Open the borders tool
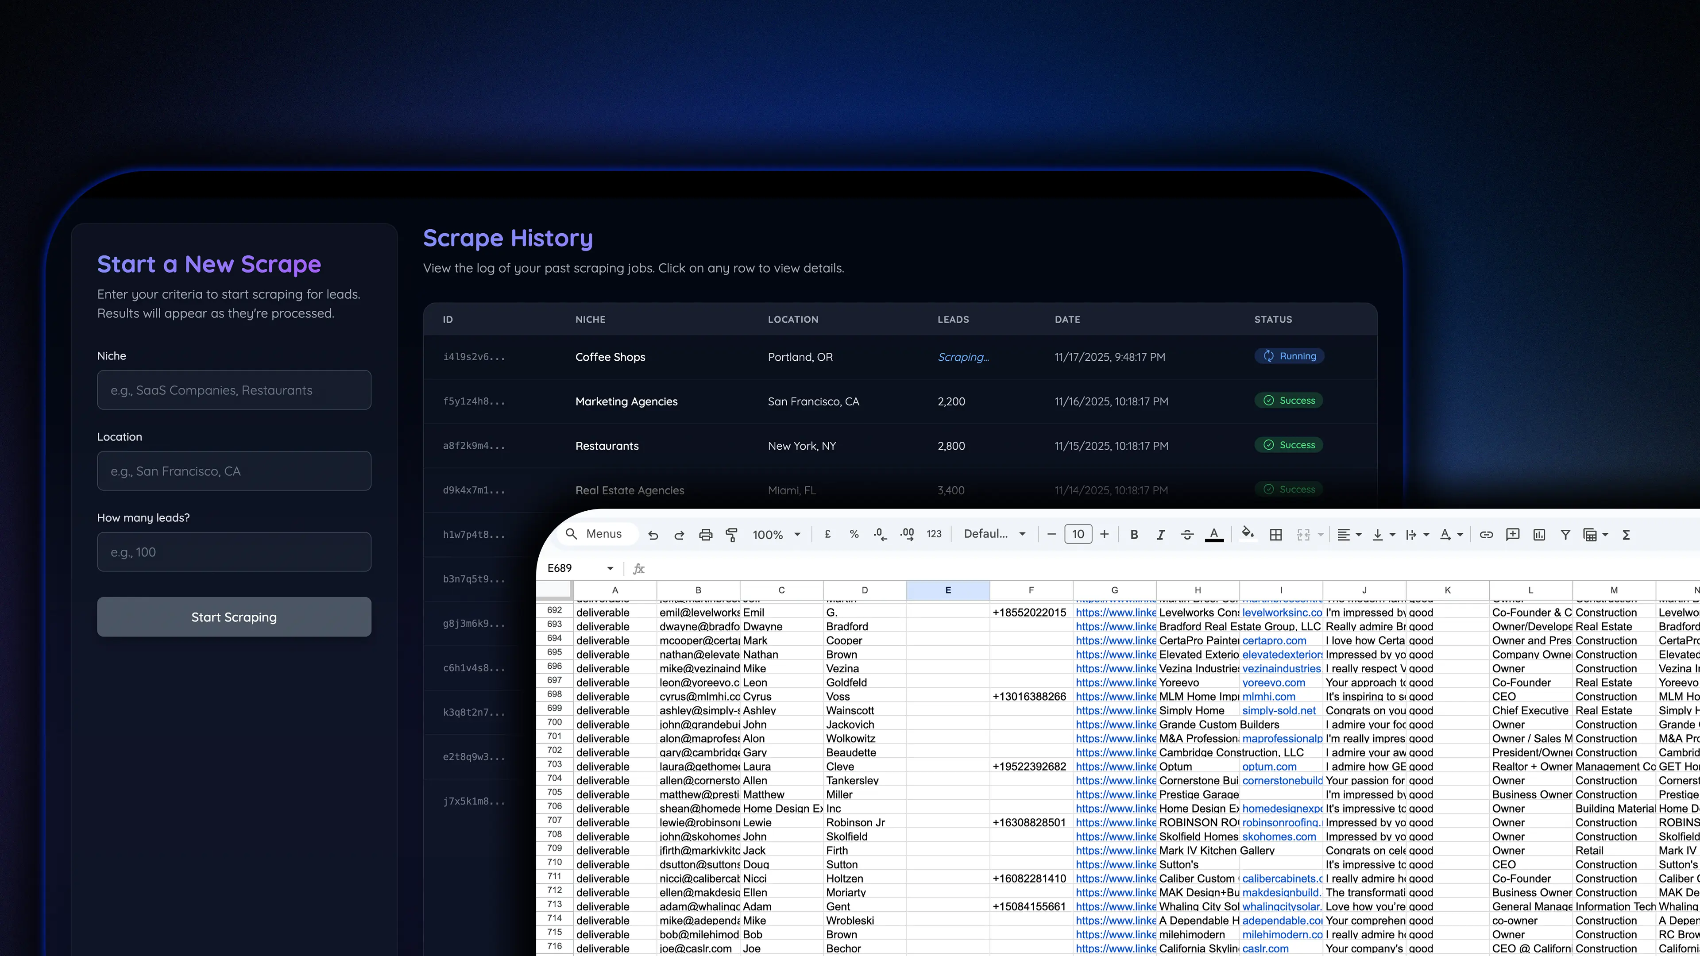This screenshot has height=956, width=1700. coord(1275,534)
